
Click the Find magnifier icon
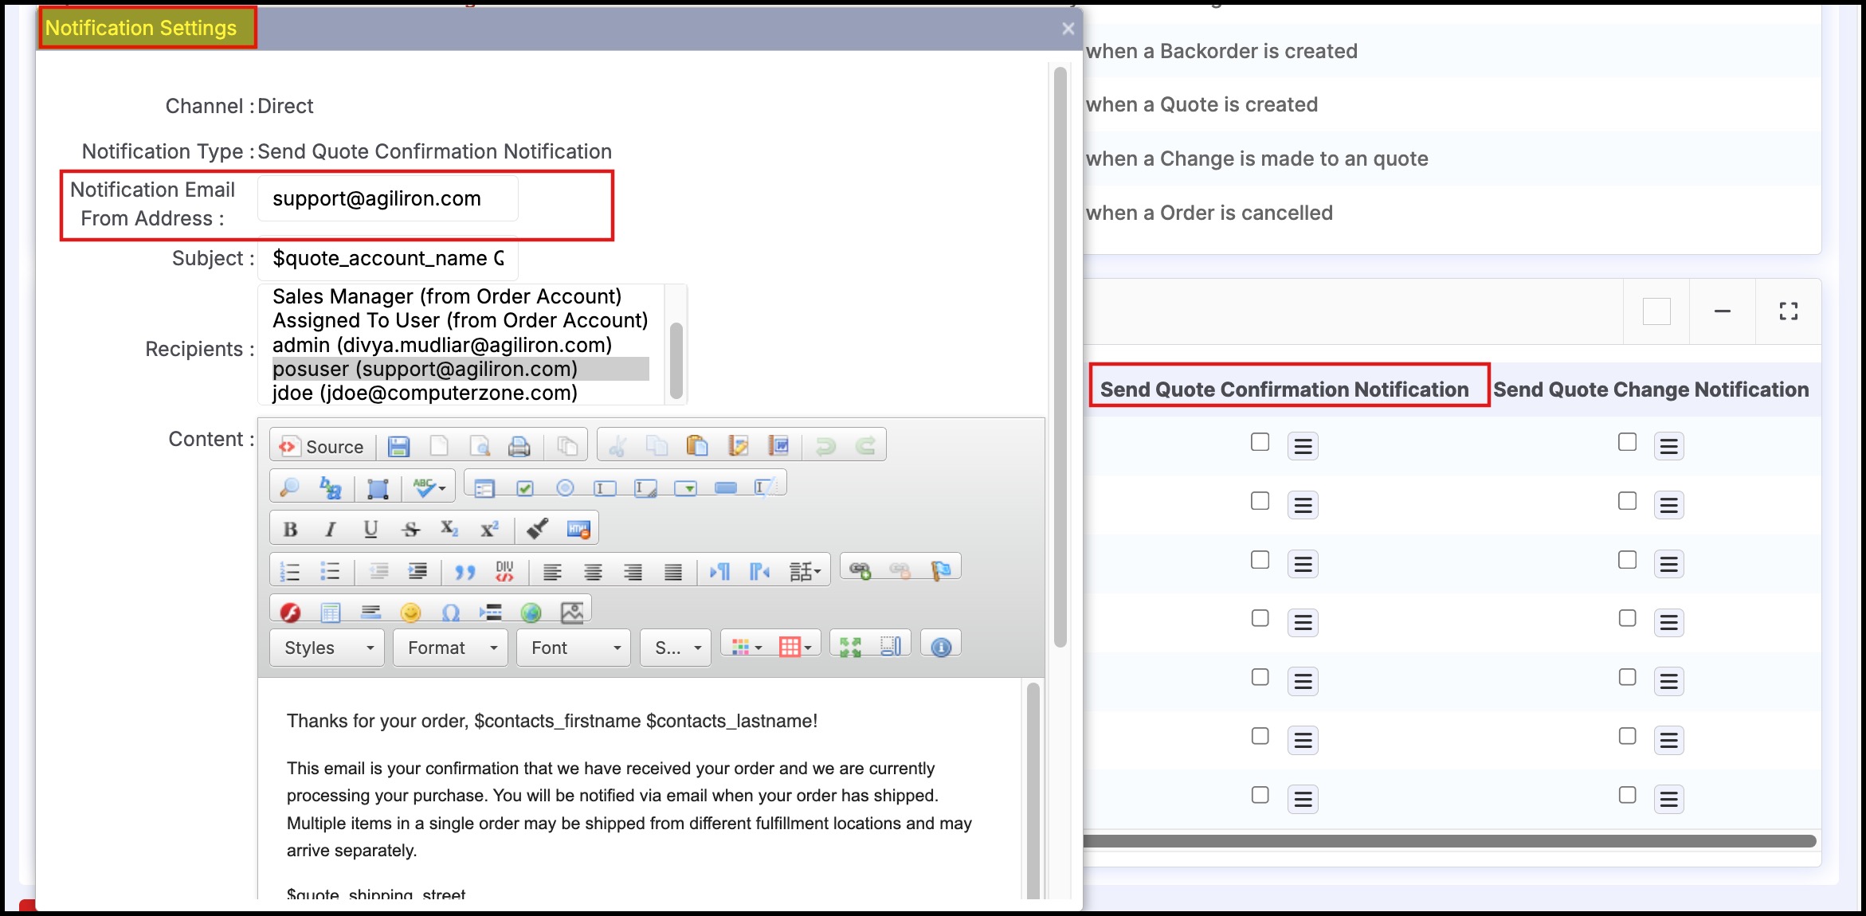[x=289, y=487]
